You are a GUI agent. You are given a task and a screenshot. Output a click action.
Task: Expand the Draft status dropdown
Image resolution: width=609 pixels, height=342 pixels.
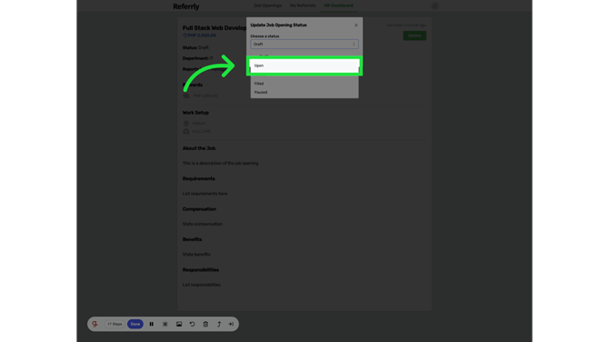[x=304, y=45]
